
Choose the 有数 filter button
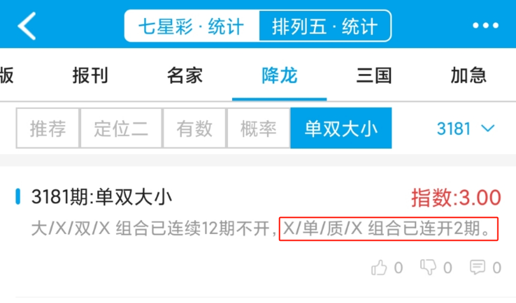[x=194, y=129]
